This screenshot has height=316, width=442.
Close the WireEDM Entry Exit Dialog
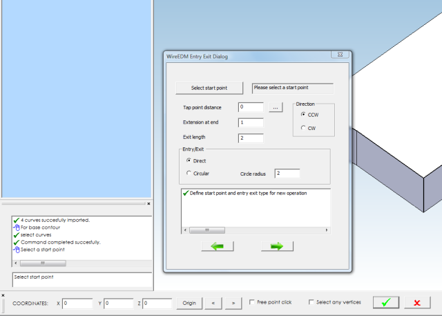click(x=339, y=55)
